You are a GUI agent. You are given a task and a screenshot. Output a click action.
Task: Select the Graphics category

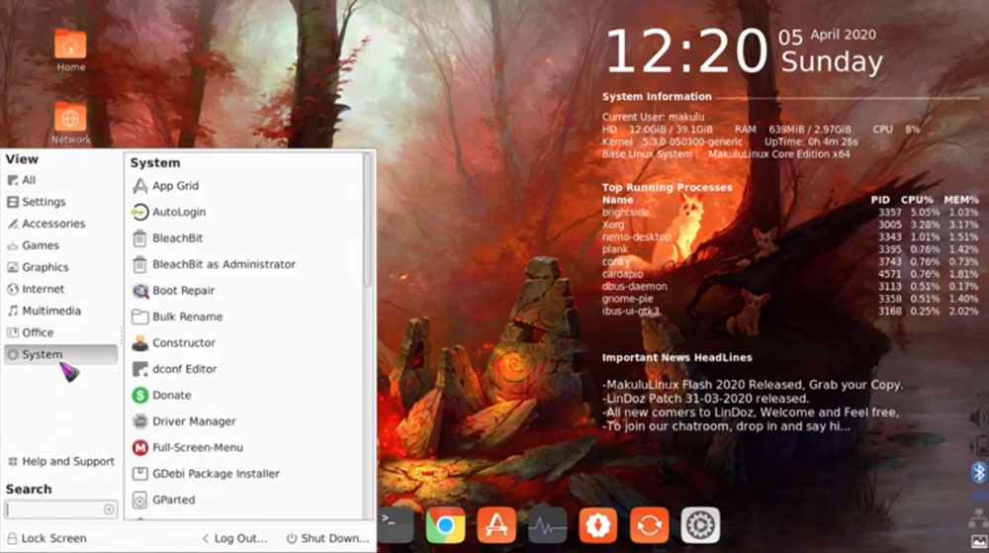pos(60,267)
